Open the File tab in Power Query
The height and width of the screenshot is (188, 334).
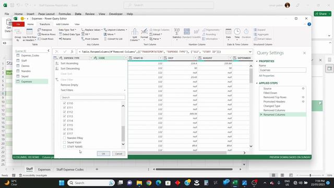click(x=18, y=25)
